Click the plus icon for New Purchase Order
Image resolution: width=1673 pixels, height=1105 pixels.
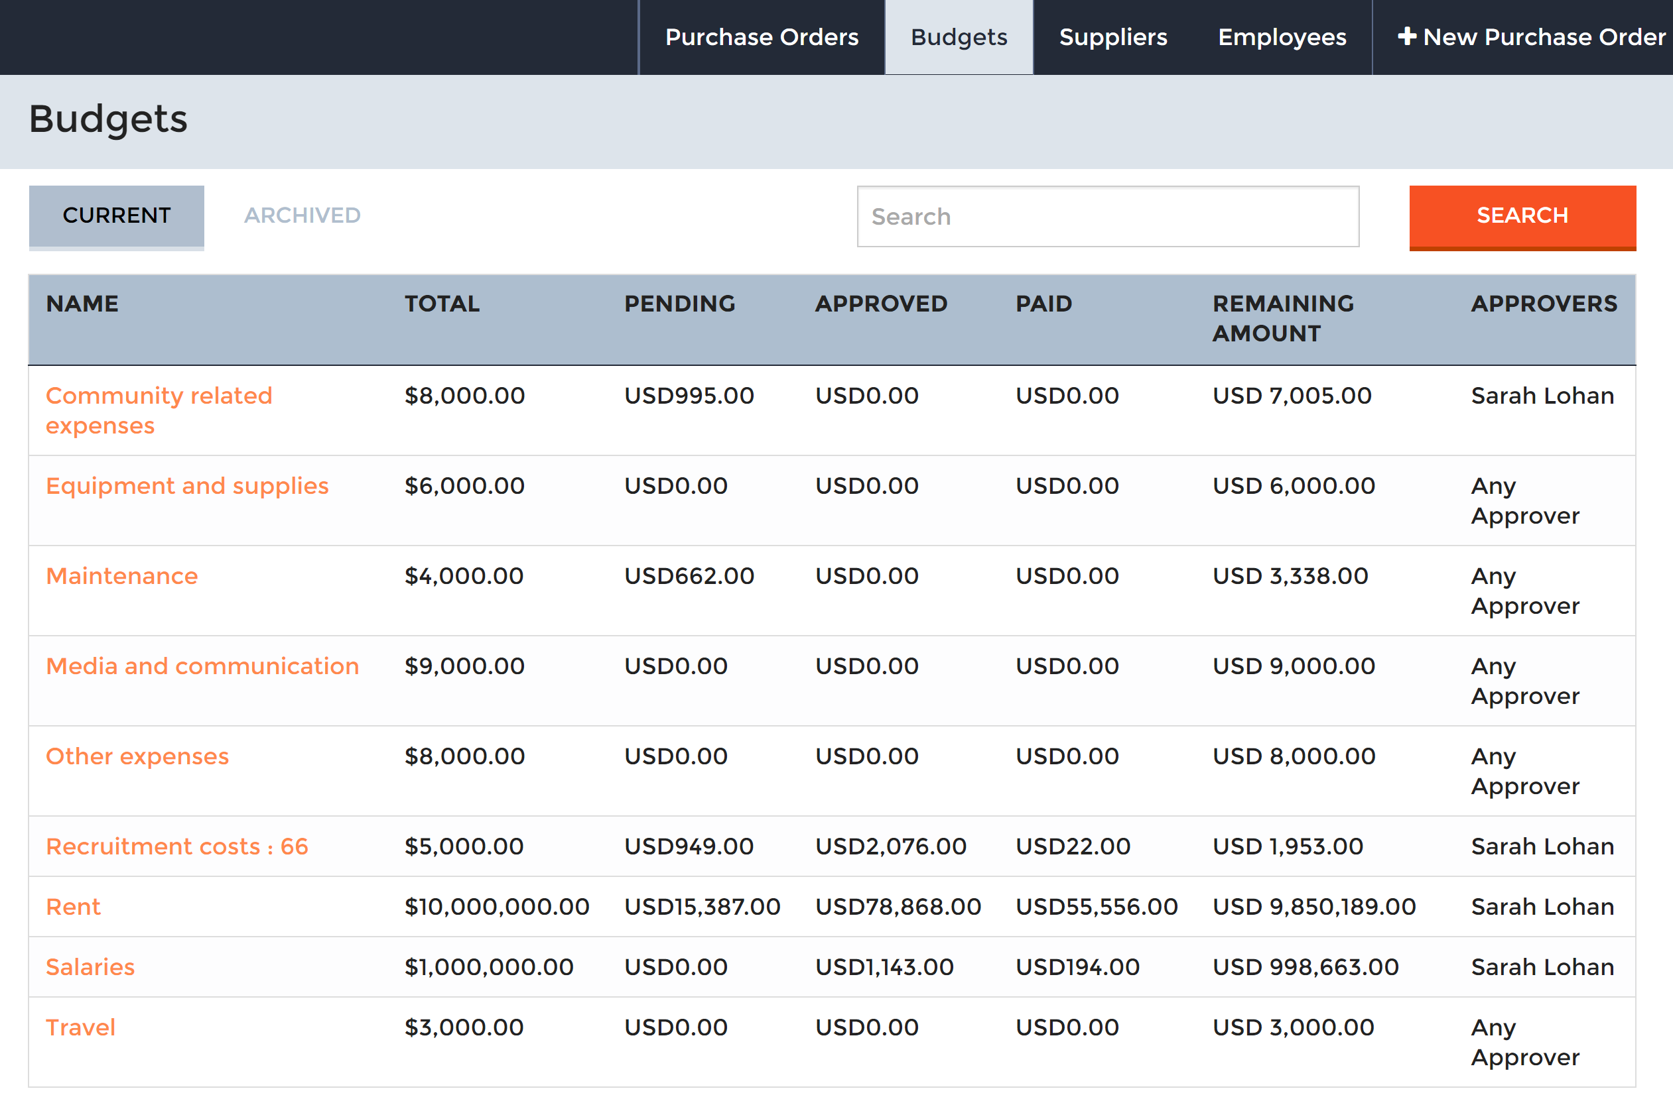tap(1406, 36)
